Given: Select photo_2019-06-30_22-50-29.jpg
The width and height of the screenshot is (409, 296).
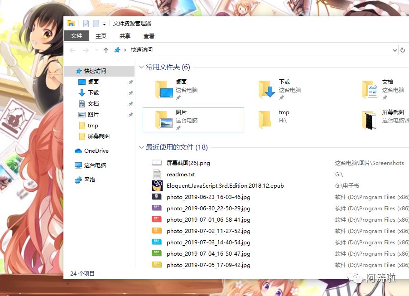Looking at the screenshot, I should click(x=208, y=209).
